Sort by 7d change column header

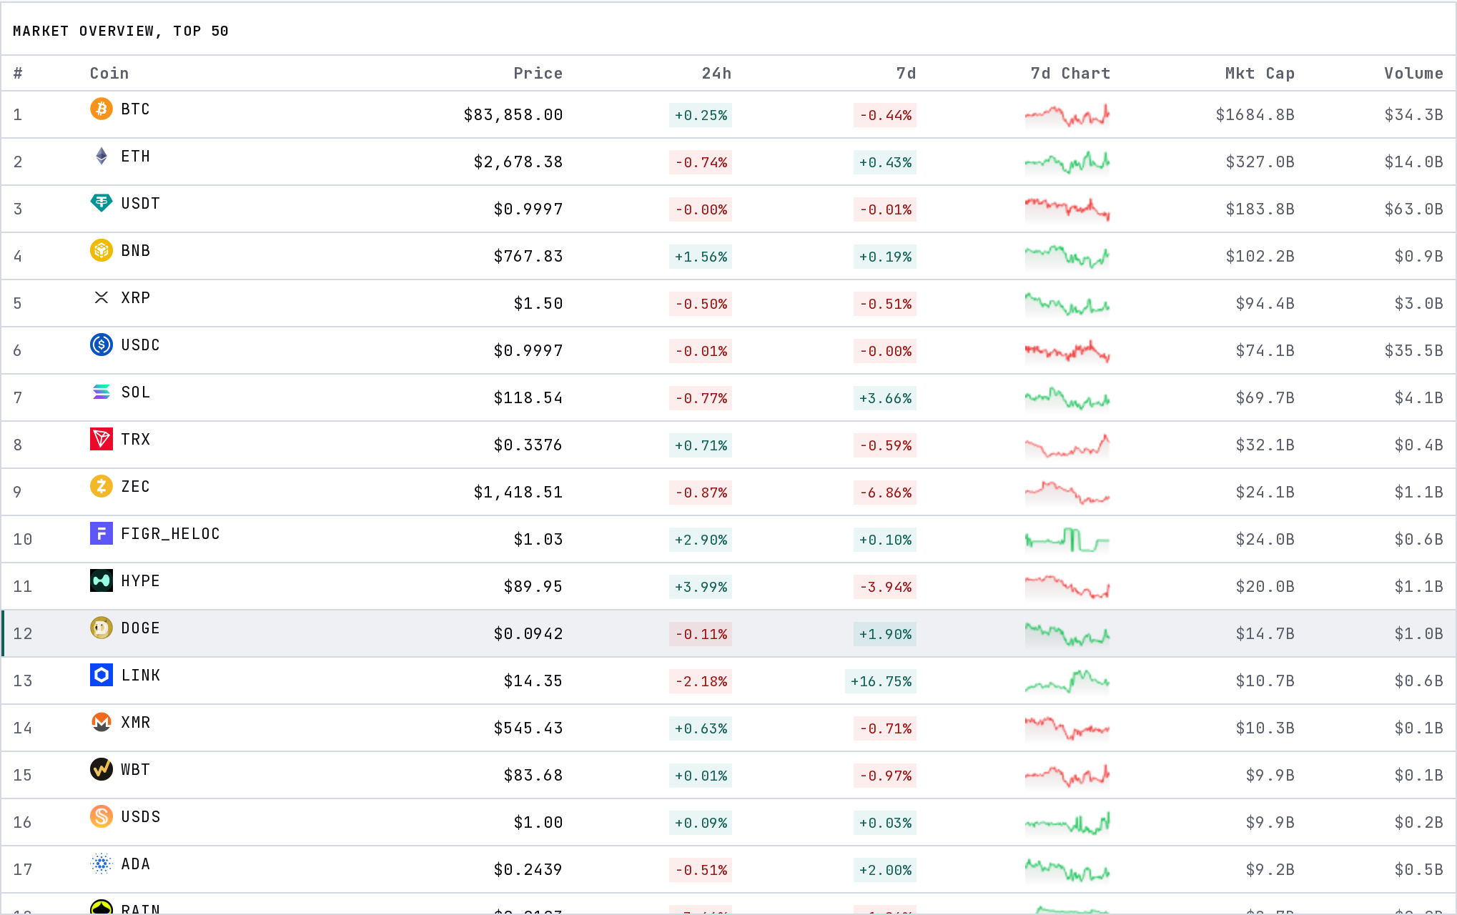(x=906, y=73)
